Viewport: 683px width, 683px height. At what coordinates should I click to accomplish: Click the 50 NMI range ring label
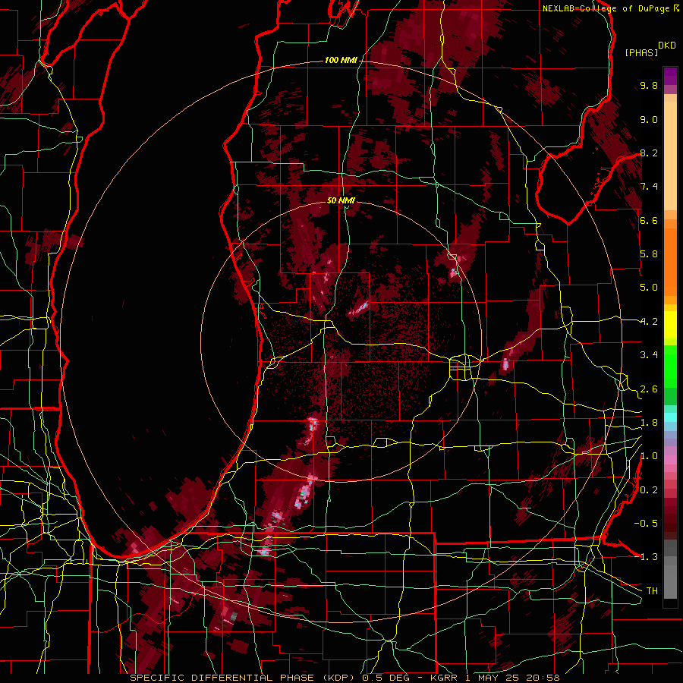(x=341, y=201)
